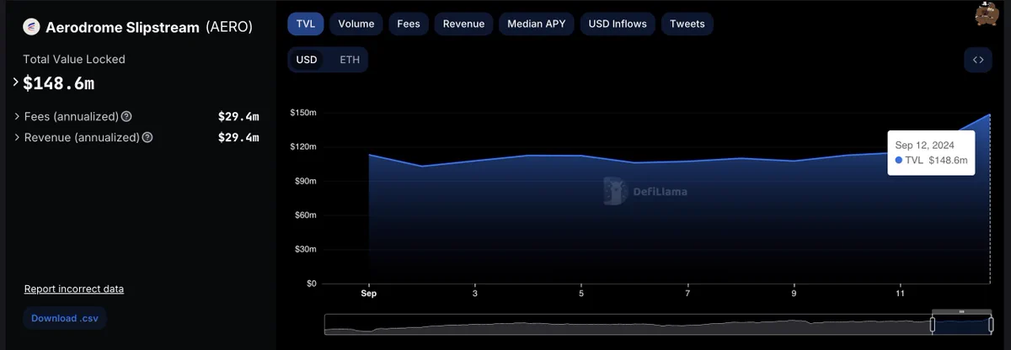Toggle the Fees chart metric
Viewport: 1011px width, 350px height.
point(409,24)
